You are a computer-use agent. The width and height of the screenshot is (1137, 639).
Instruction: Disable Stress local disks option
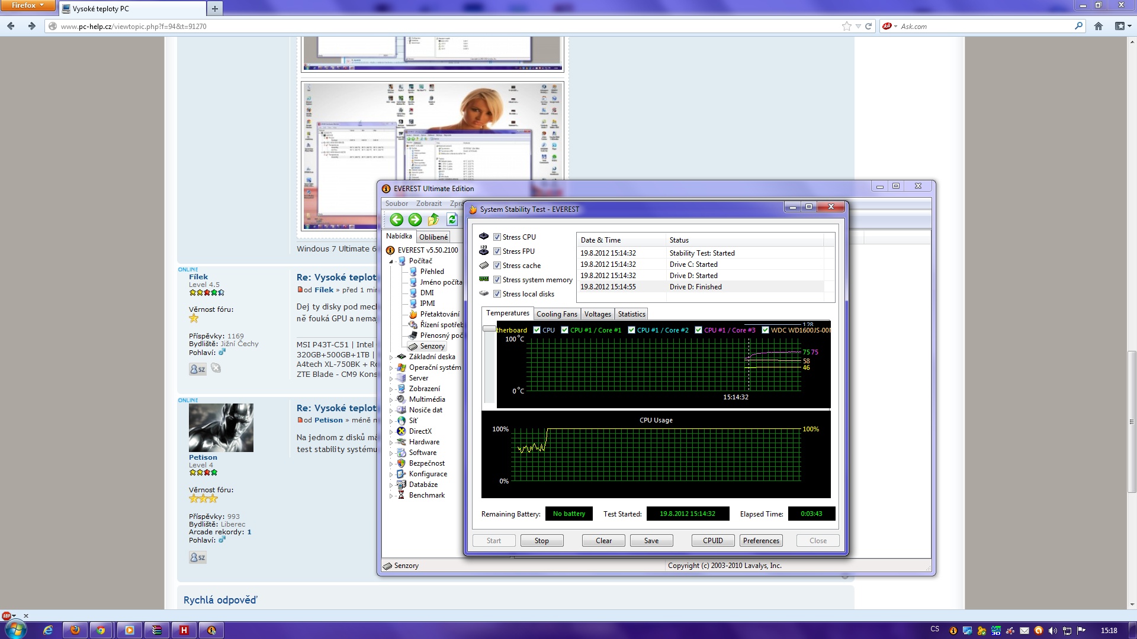497,294
